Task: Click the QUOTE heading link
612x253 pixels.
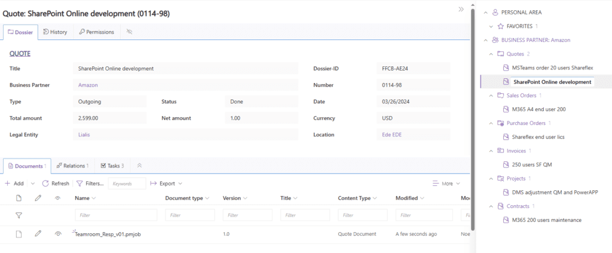Action: (20, 54)
